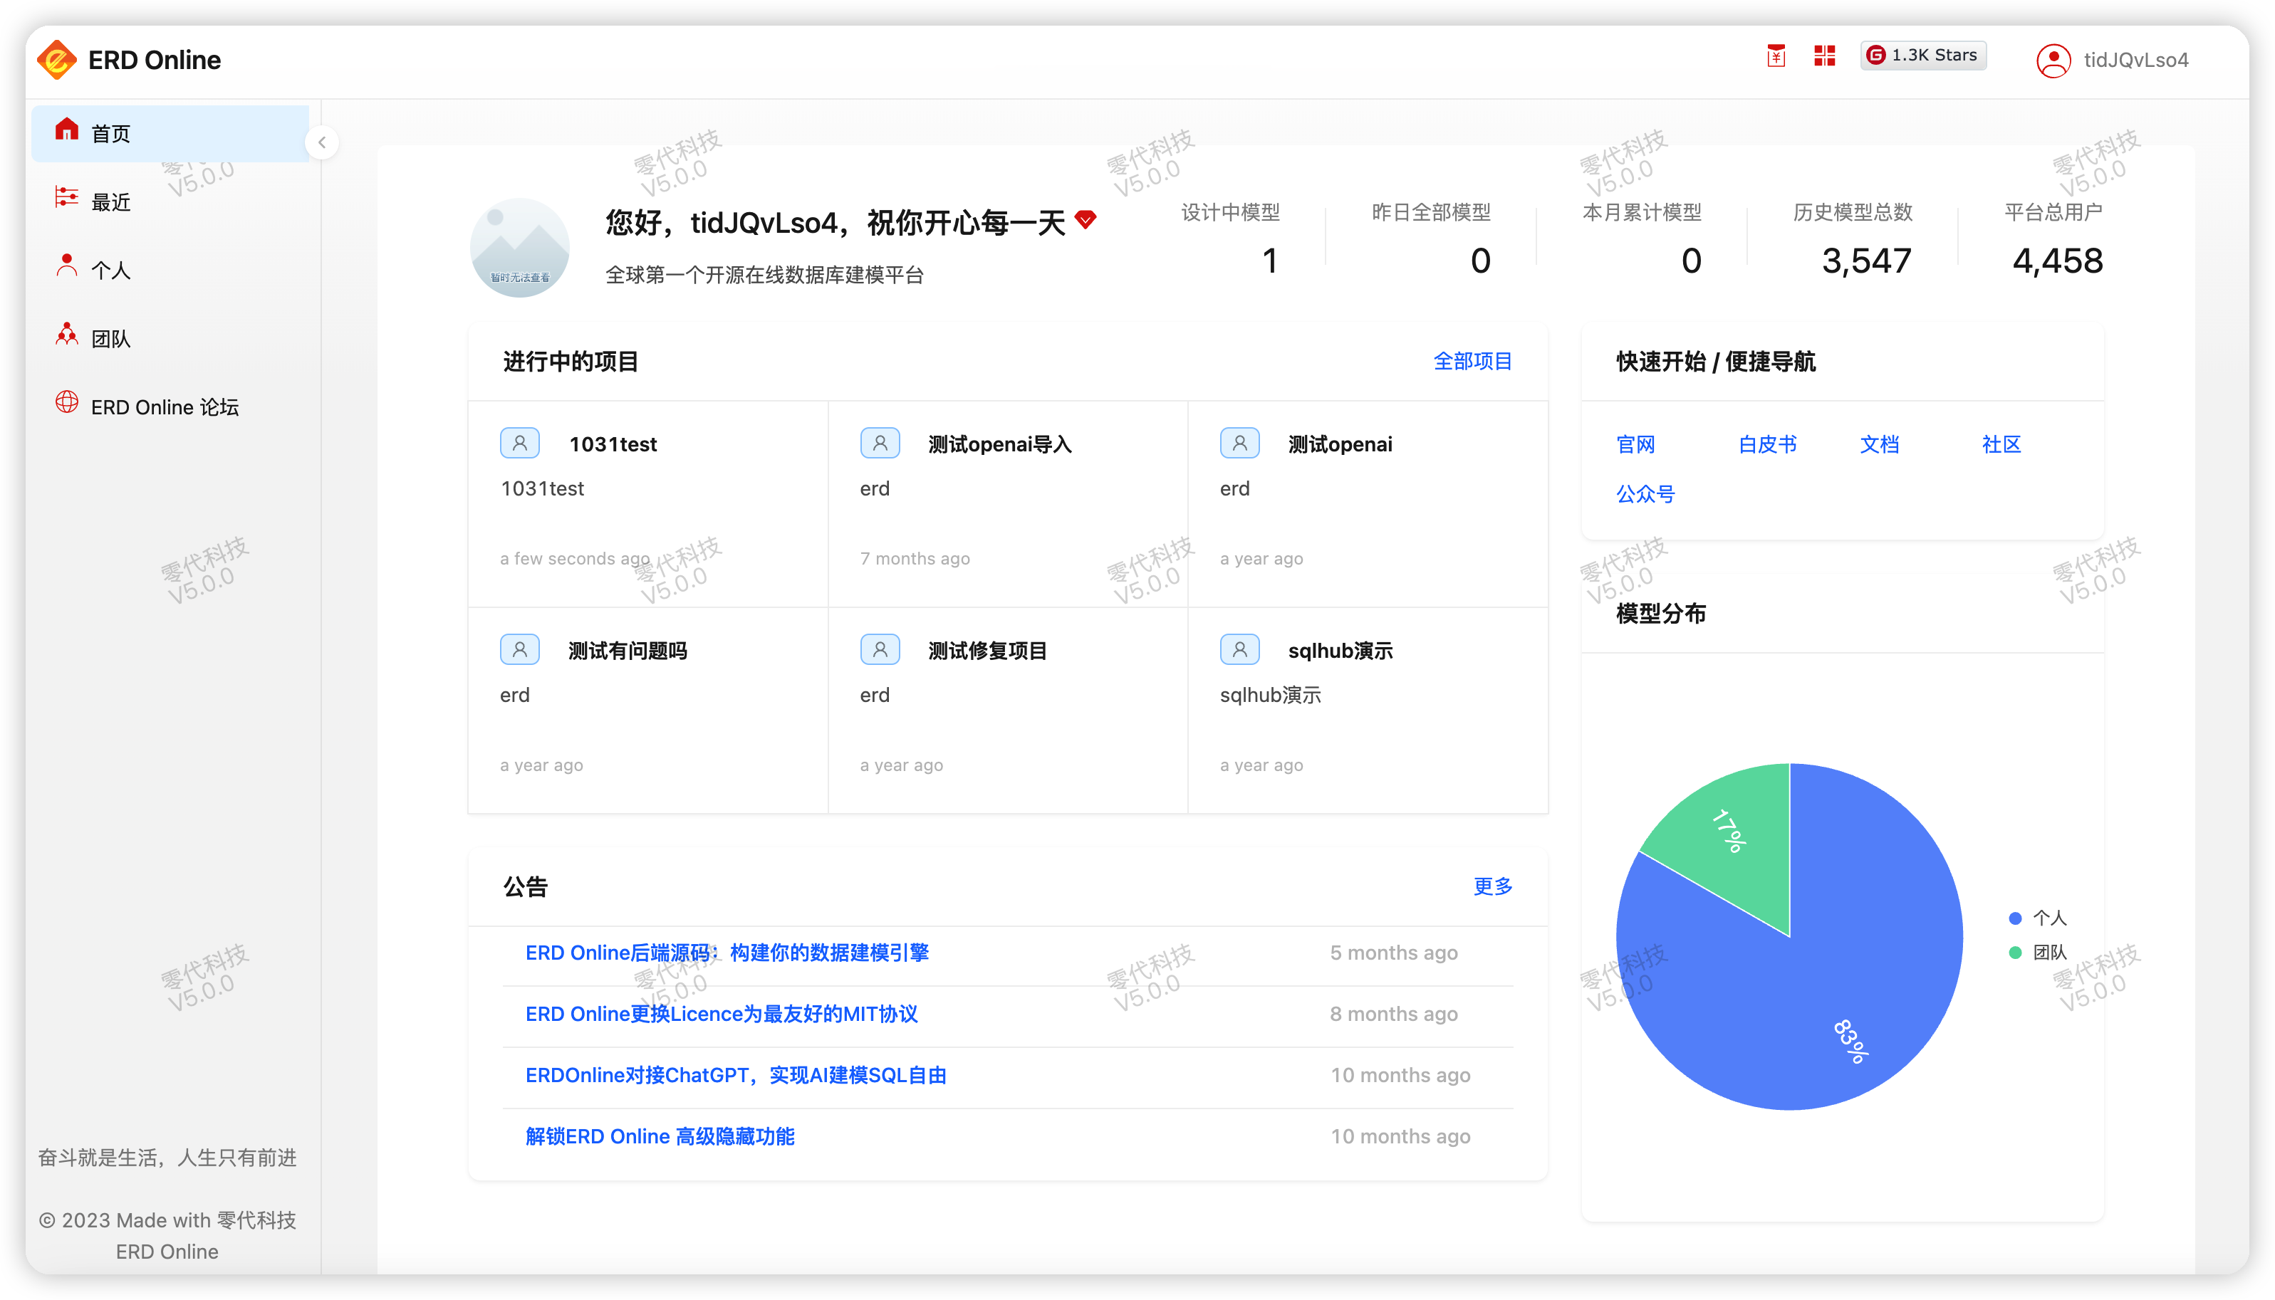2275x1300 pixels.
Task: Click the 奋斗就是生活 sidebar footer motto
Action: [167, 1157]
